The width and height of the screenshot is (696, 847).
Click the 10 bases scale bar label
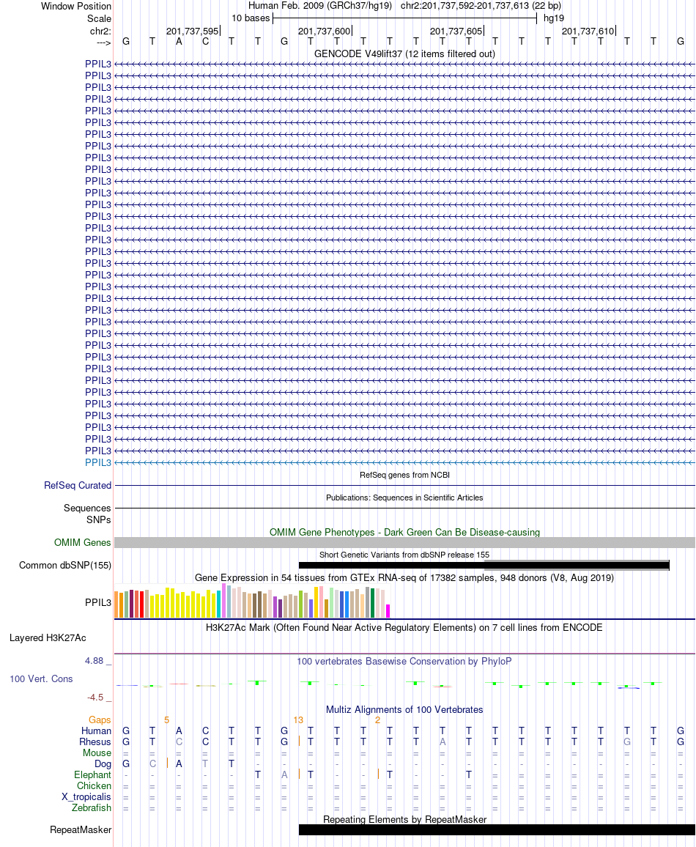[x=251, y=18]
